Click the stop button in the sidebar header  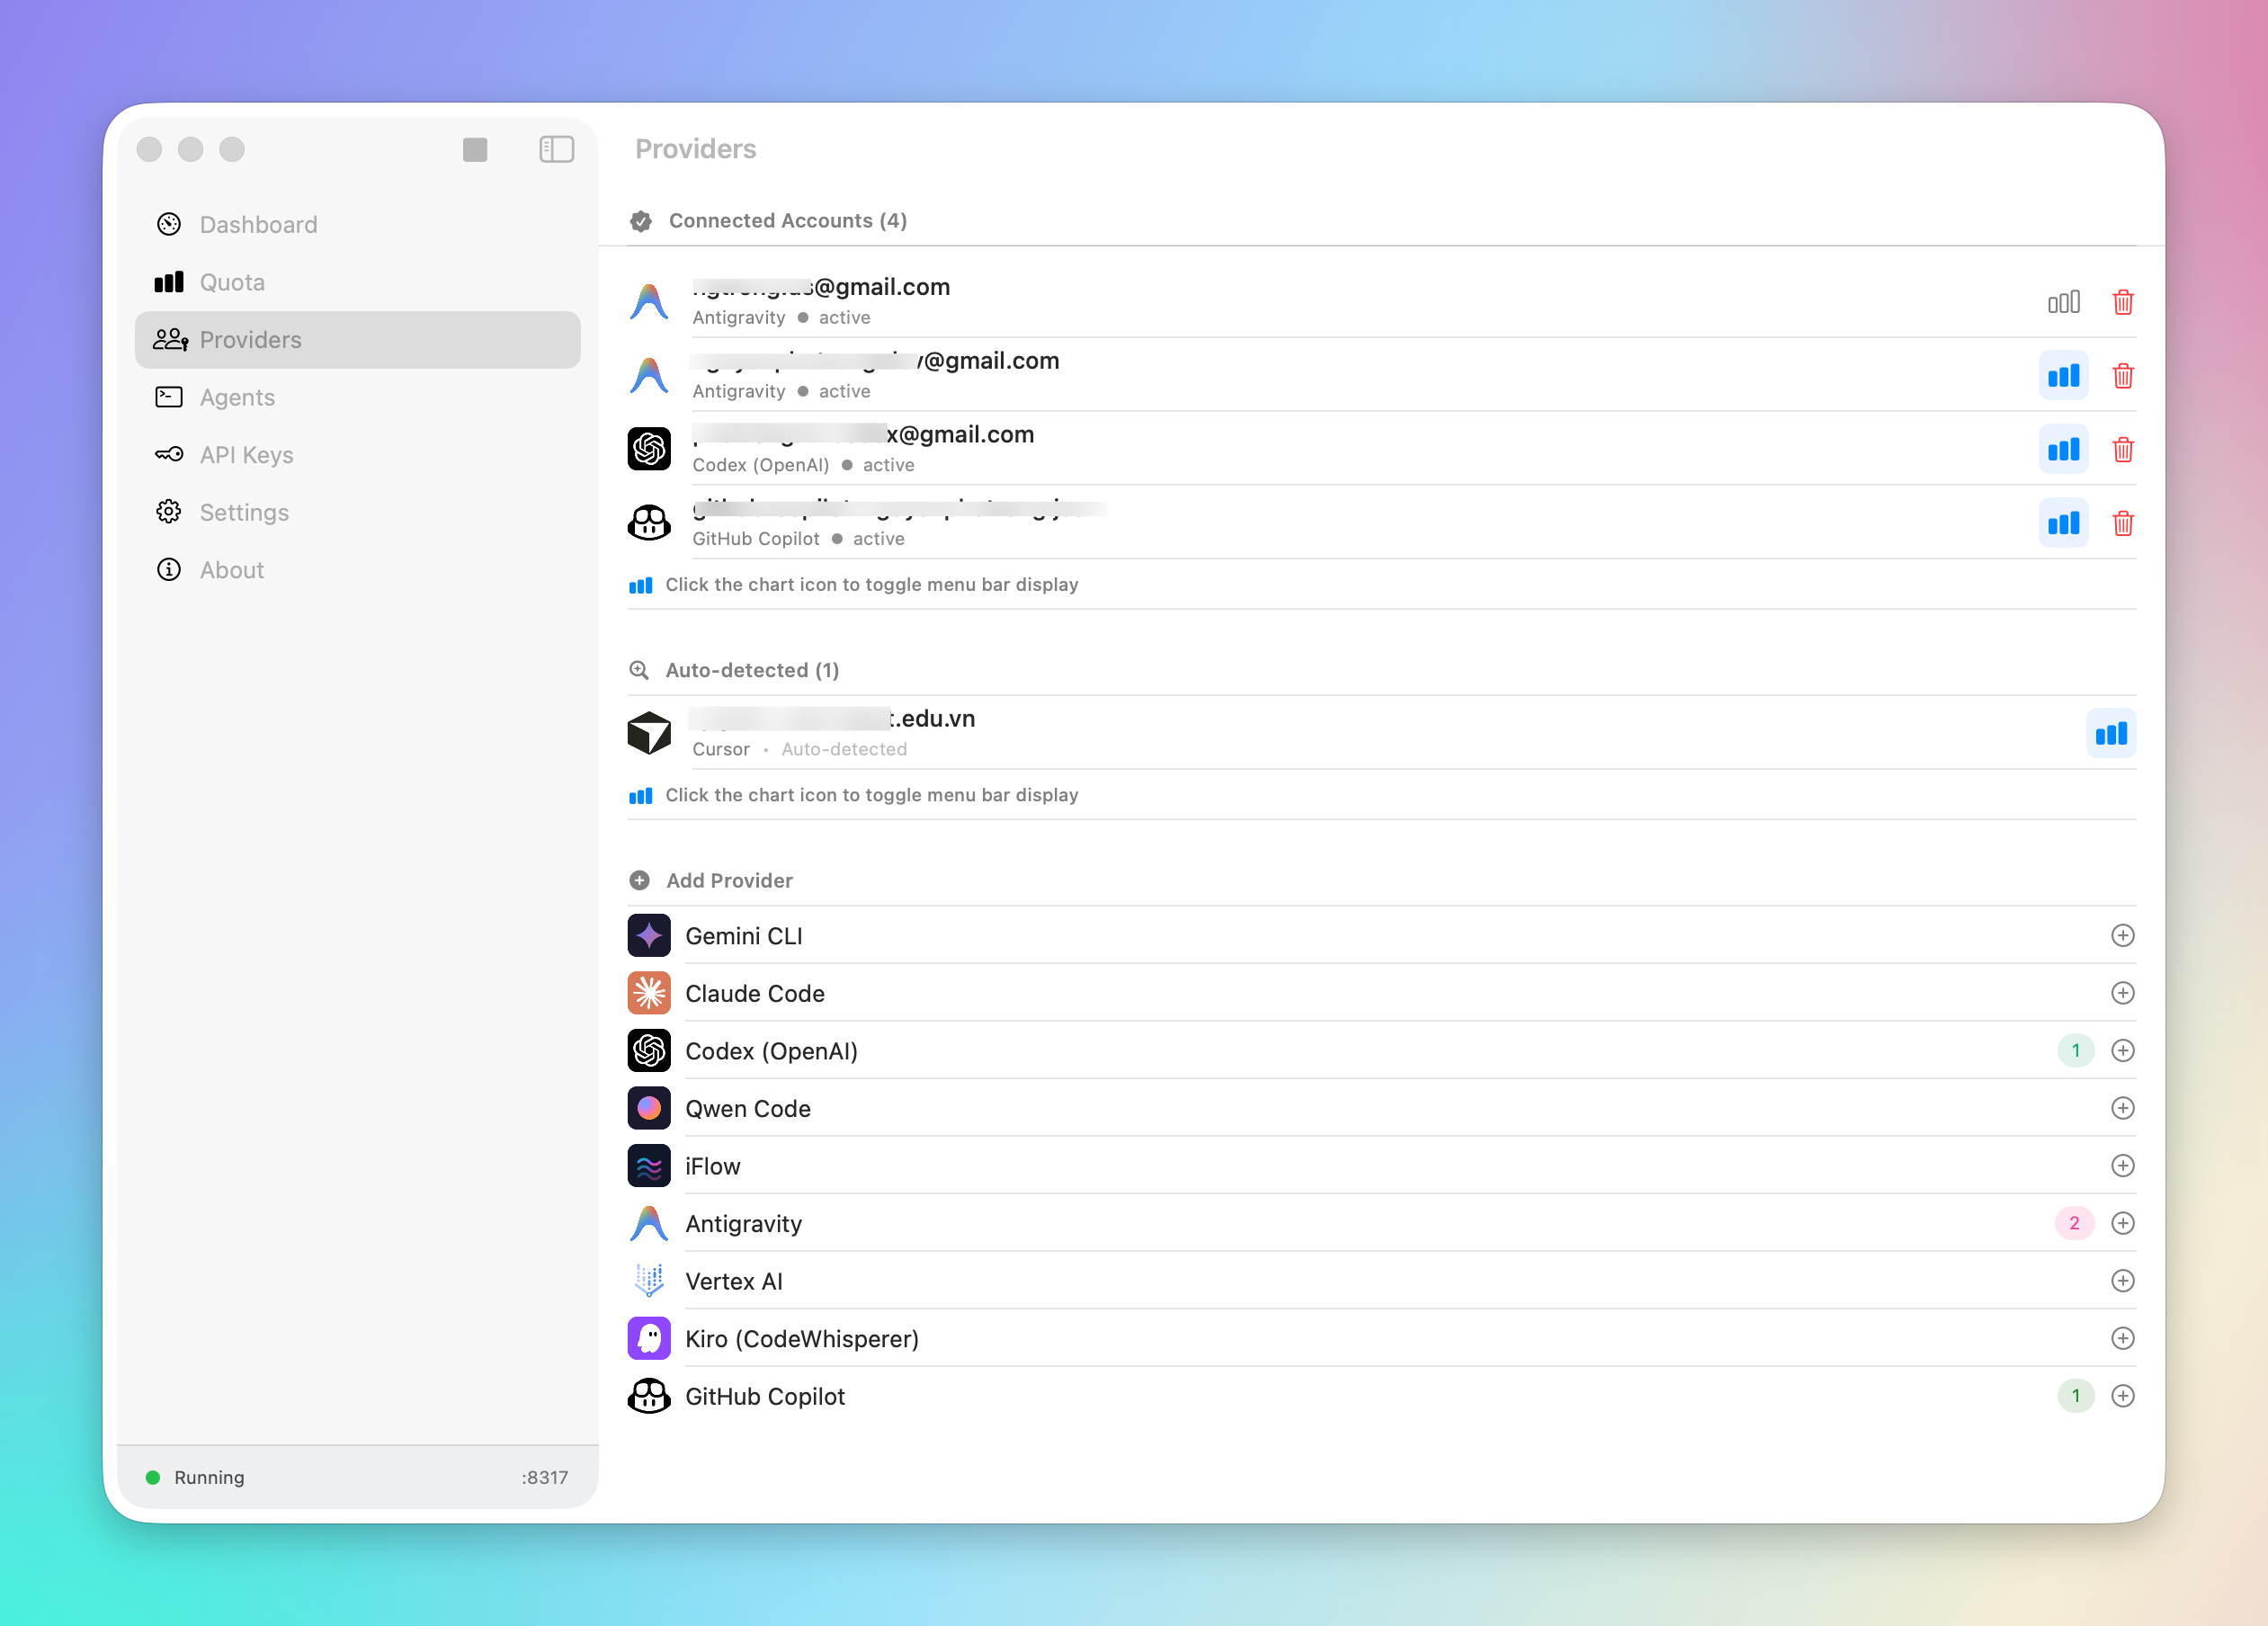click(475, 150)
